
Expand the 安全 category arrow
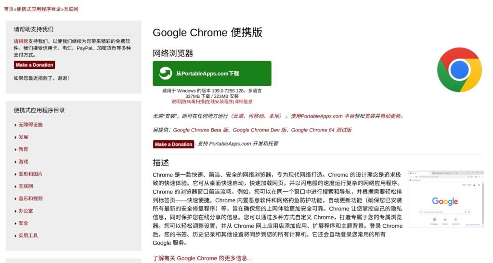coord(15,224)
